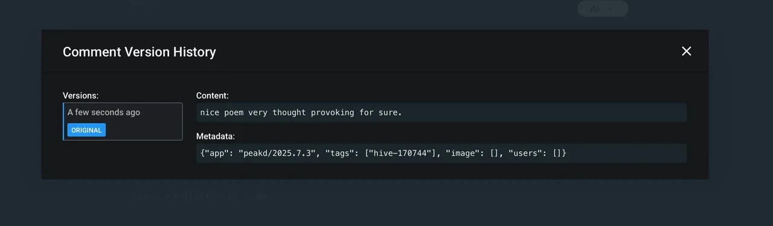Click the faint text below the dialog

coord(199,196)
